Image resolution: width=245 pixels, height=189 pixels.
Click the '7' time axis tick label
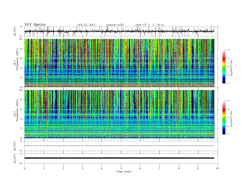[x=160, y=168]
